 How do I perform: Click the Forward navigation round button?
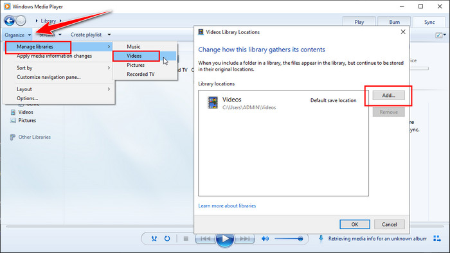pos(21,21)
